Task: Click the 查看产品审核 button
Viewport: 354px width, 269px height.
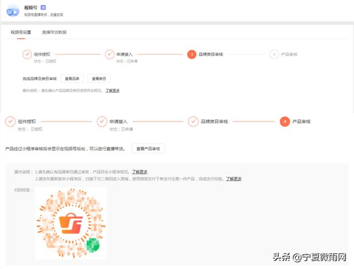Action: pyautogui.click(x=148, y=149)
